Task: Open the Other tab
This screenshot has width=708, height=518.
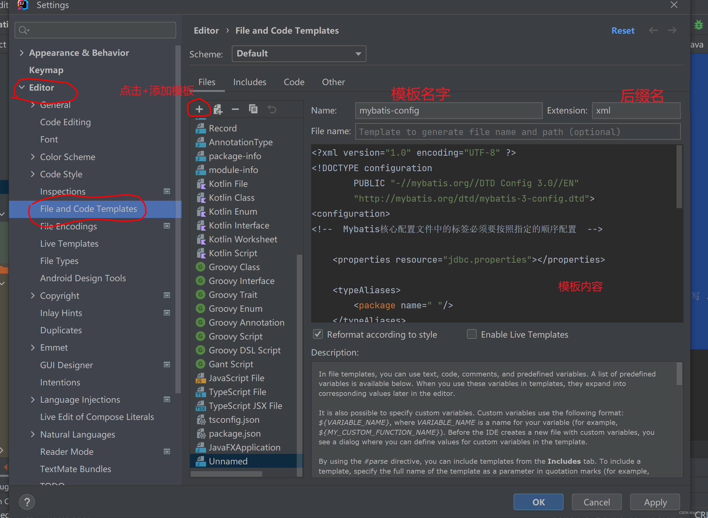Action: [x=333, y=82]
